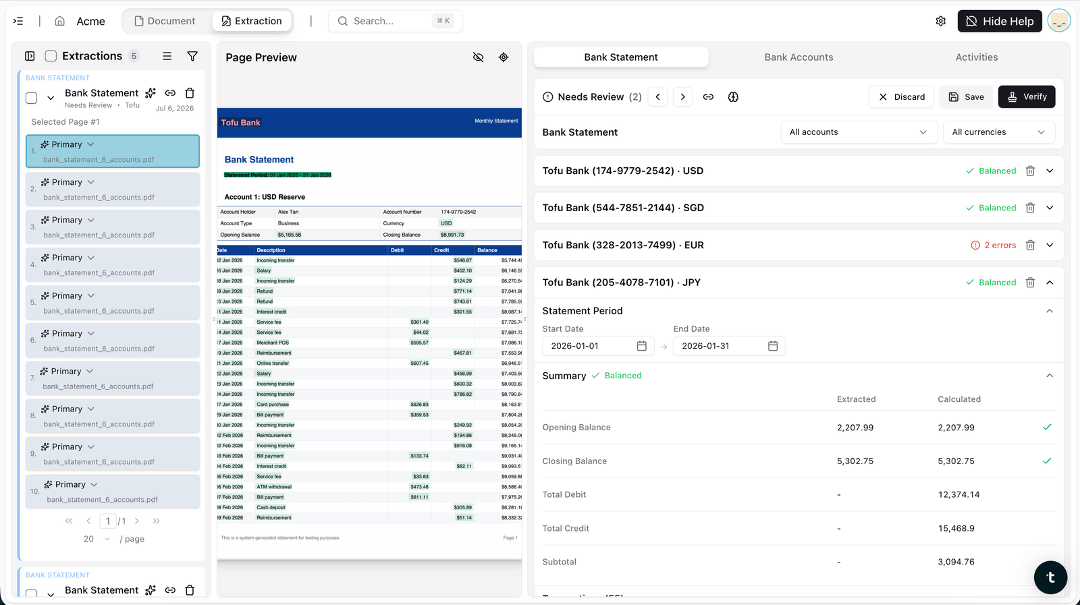
Task: Open the End Date calendar picker
Action: coord(773,346)
